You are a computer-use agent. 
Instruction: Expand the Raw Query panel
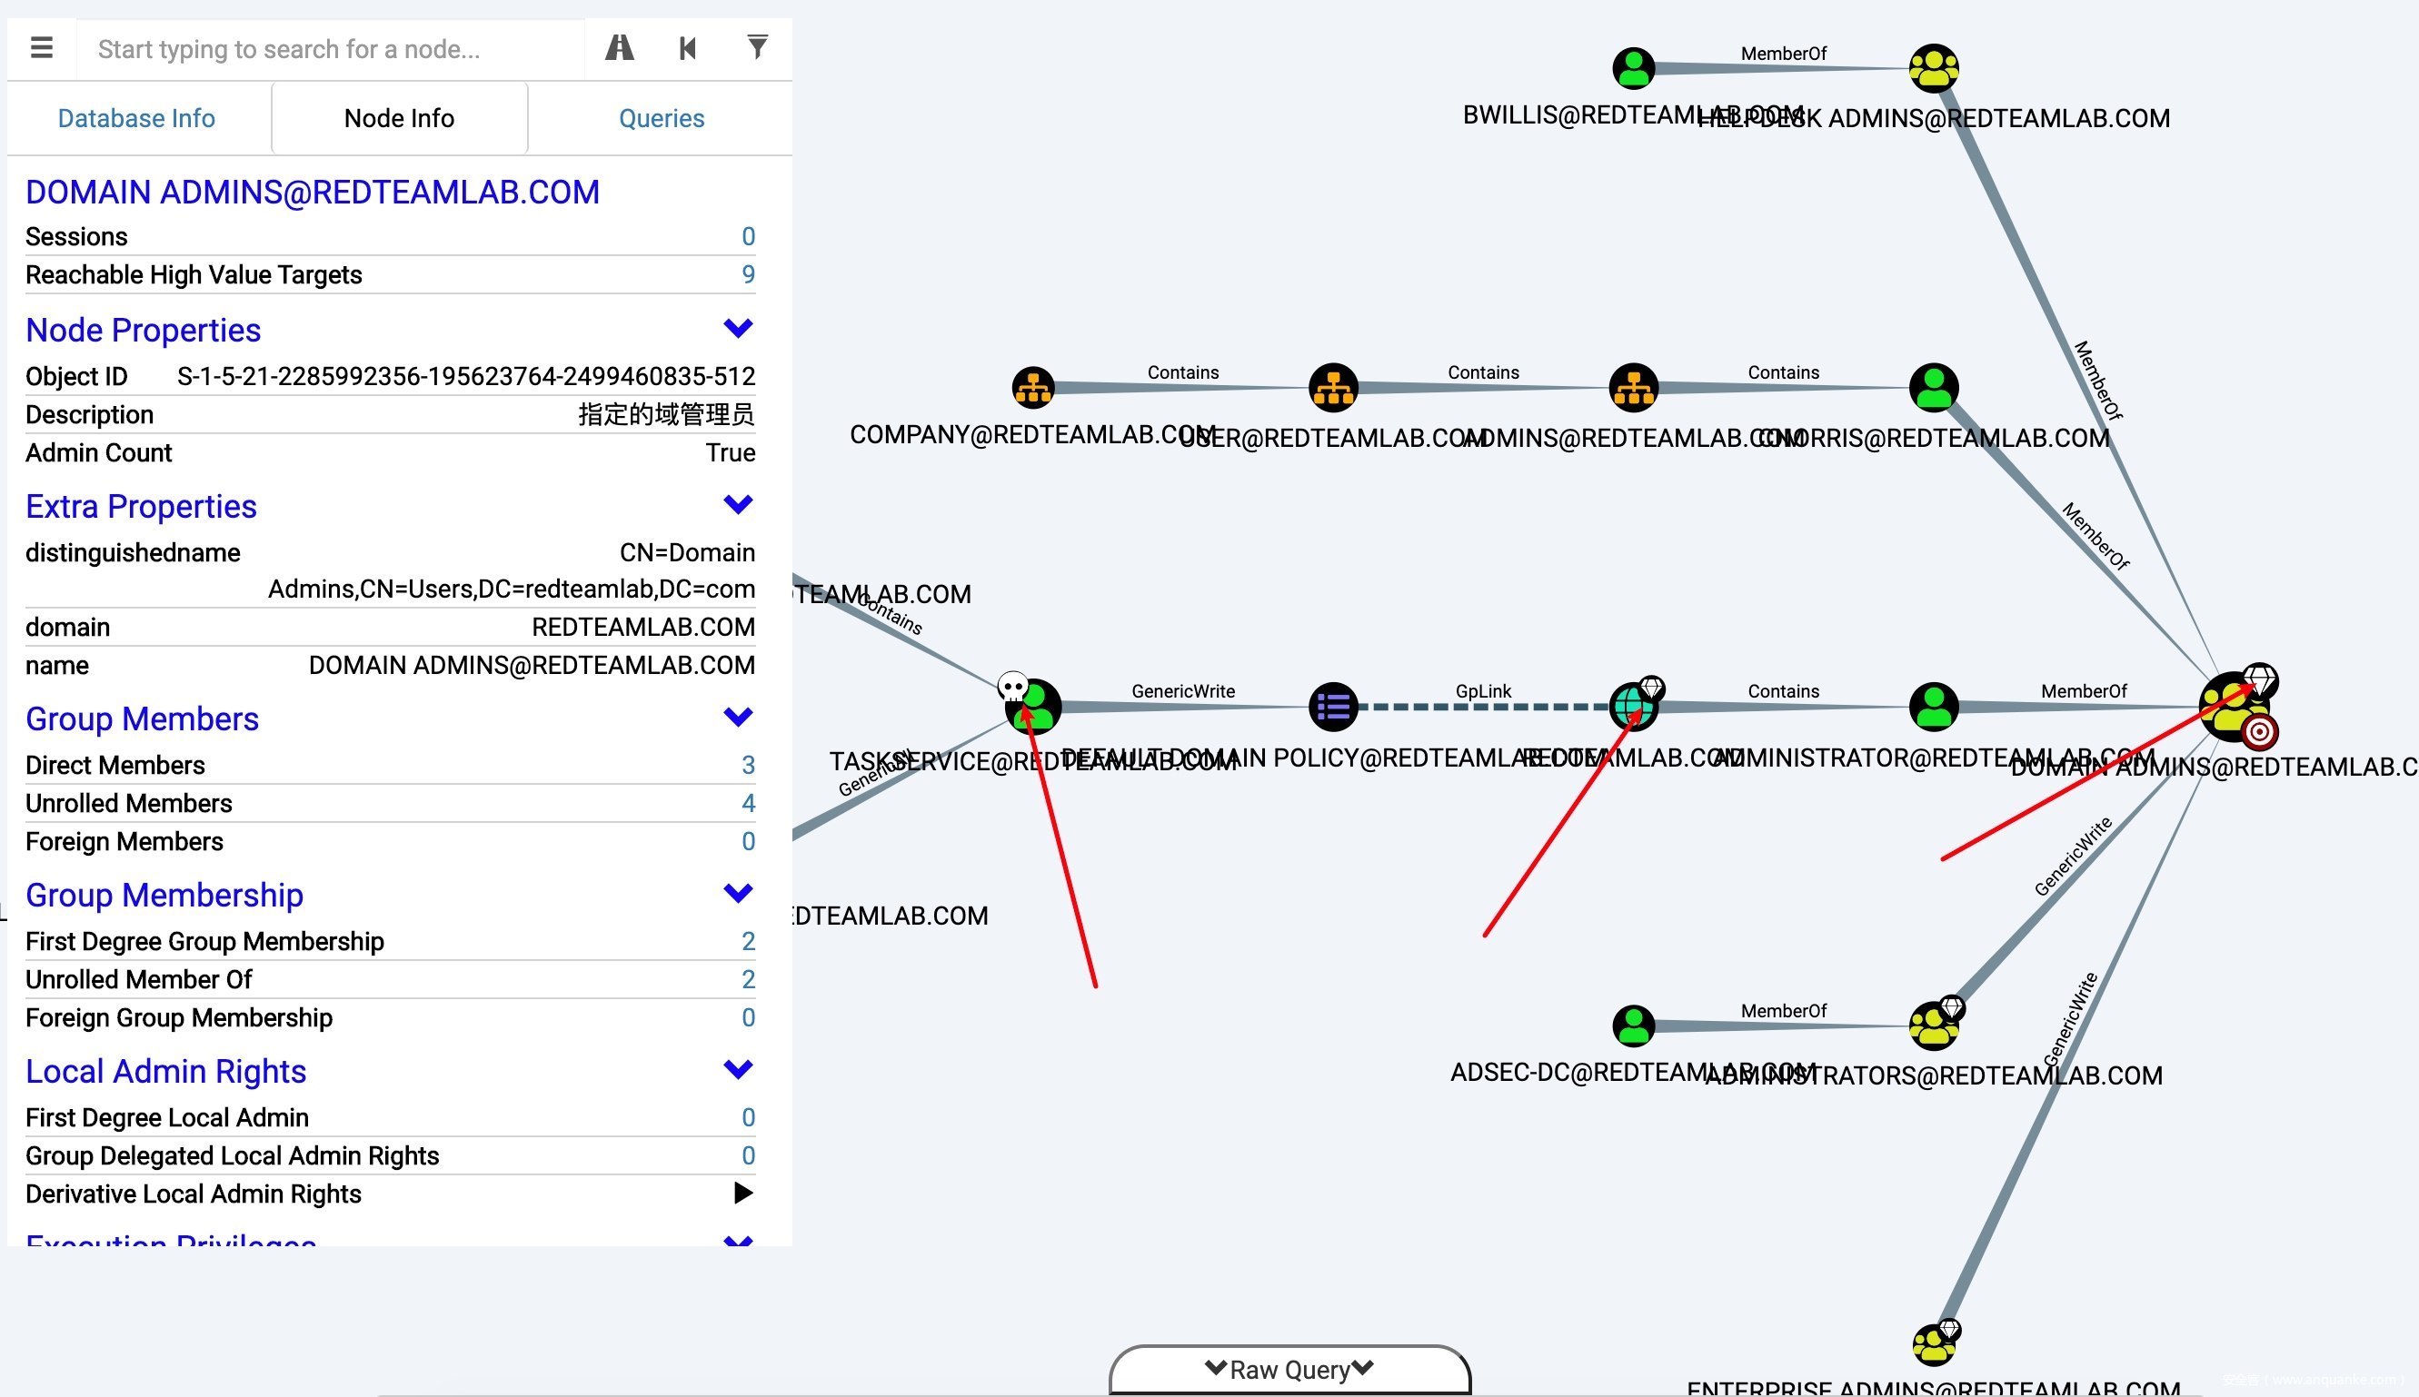(1289, 1369)
